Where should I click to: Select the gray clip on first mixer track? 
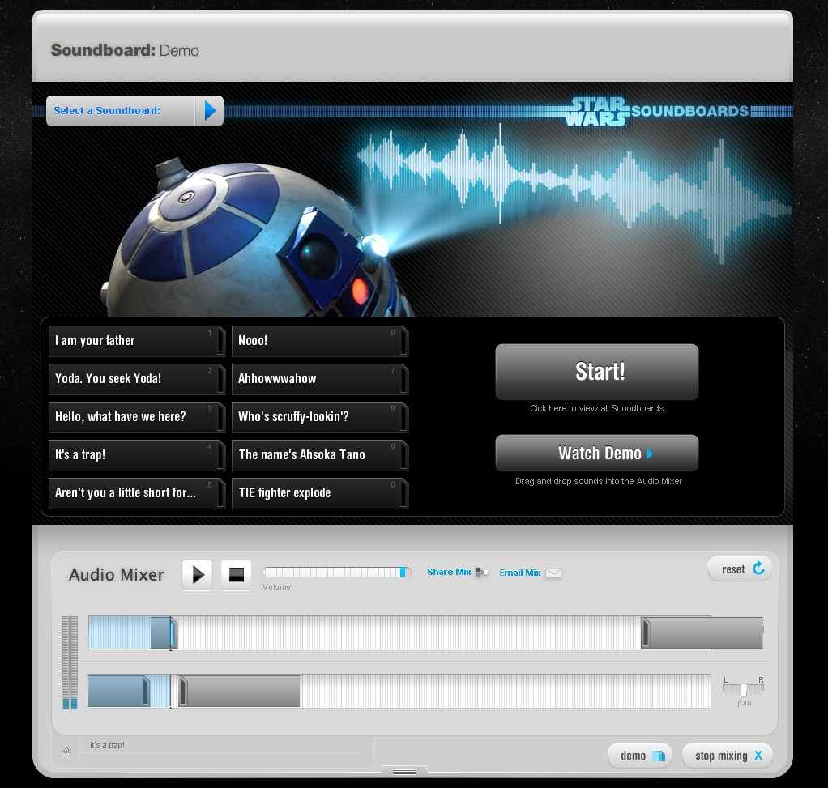pyautogui.click(x=702, y=633)
